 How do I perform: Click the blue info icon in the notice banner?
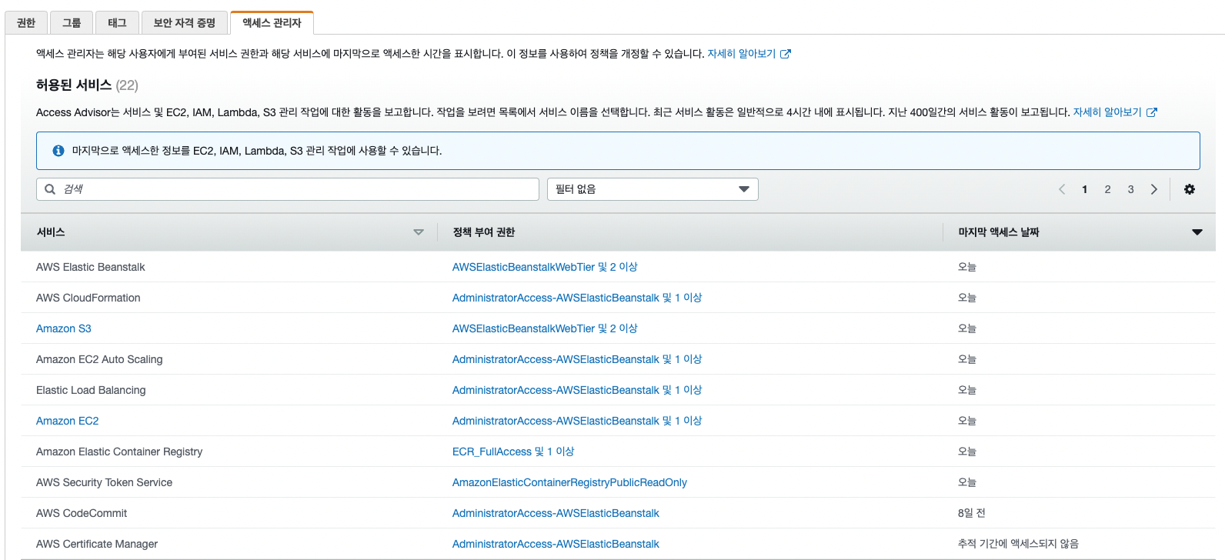58,151
